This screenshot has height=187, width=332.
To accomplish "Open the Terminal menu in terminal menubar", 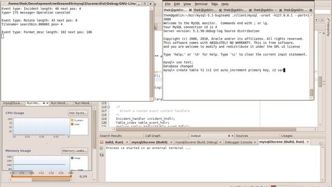I will [201, 4].
